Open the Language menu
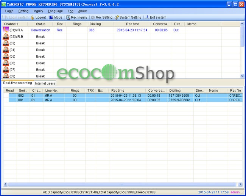This screenshot has width=246, height=196. [x=55, y=11]
